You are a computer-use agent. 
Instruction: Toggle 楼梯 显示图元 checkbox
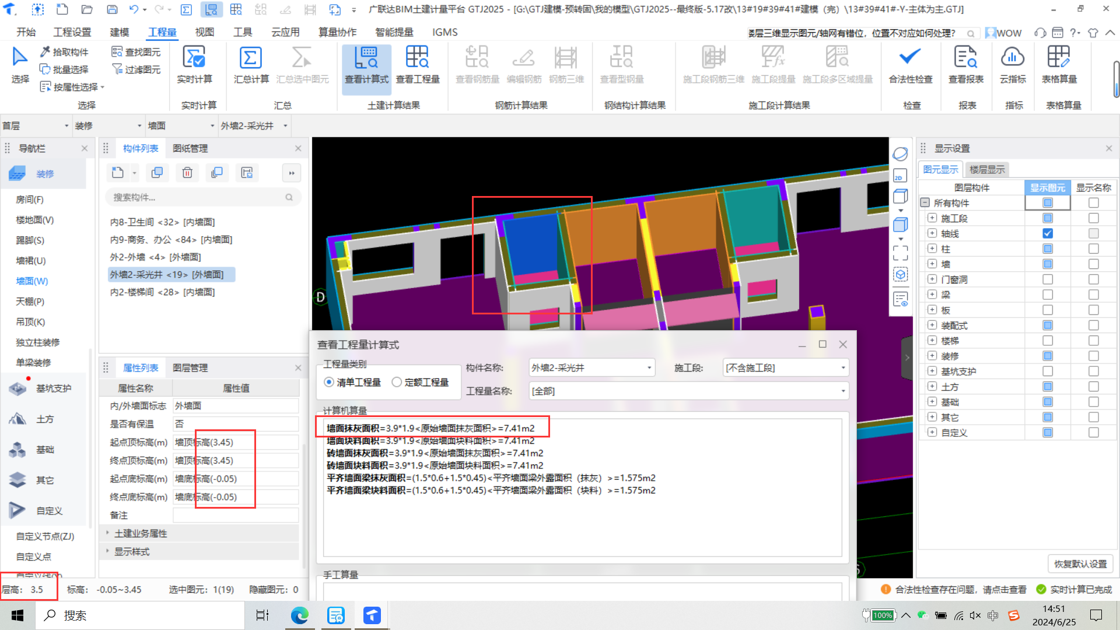tap(1048, 341)
